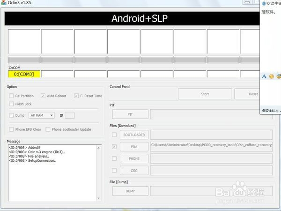
Task: Click the message log scroll-up arrow
Action: pos(98,148)
